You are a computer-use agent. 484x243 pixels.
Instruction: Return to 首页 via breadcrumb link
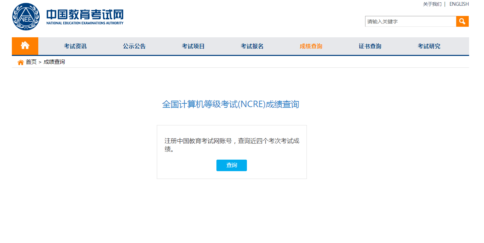(31, 62)
